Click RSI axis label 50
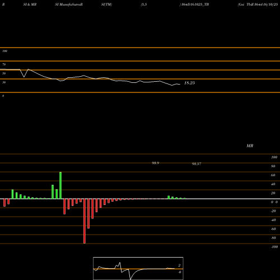The width and height of the screenshot is (280, 280). click(x=4, y=73)
